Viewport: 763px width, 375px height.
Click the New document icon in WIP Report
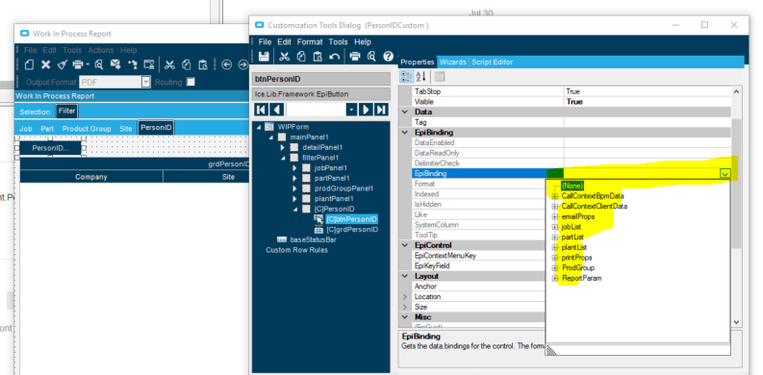click(x=29, y=64)
